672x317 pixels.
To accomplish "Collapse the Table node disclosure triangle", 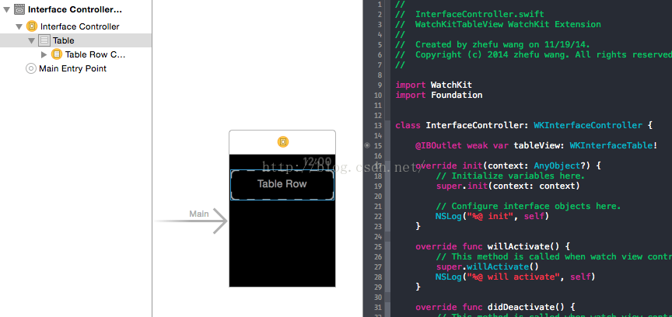I will [31, 40].
